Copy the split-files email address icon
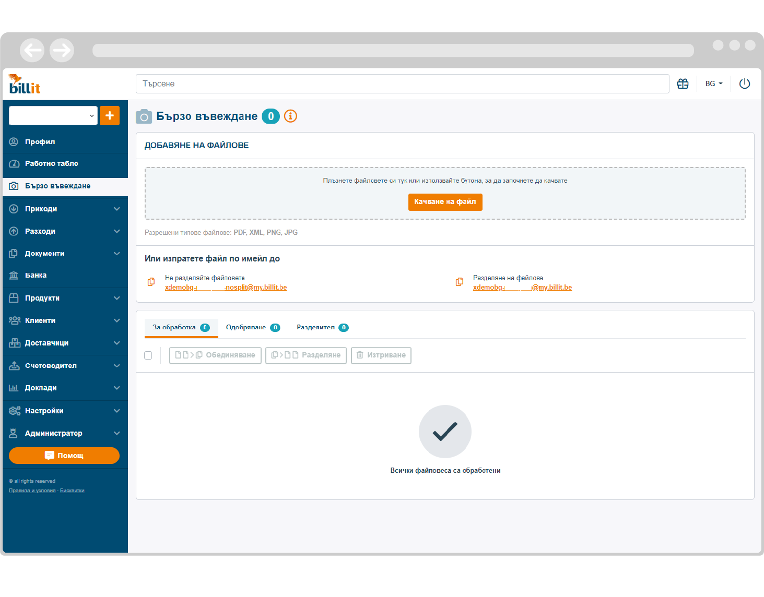The image size is (764, 597). (460, 282)
